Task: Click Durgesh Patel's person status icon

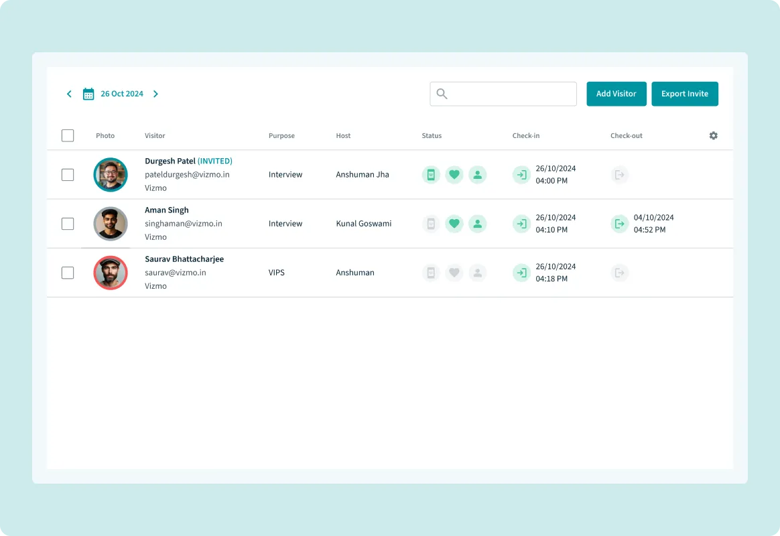Action: [x=478, y=174]
